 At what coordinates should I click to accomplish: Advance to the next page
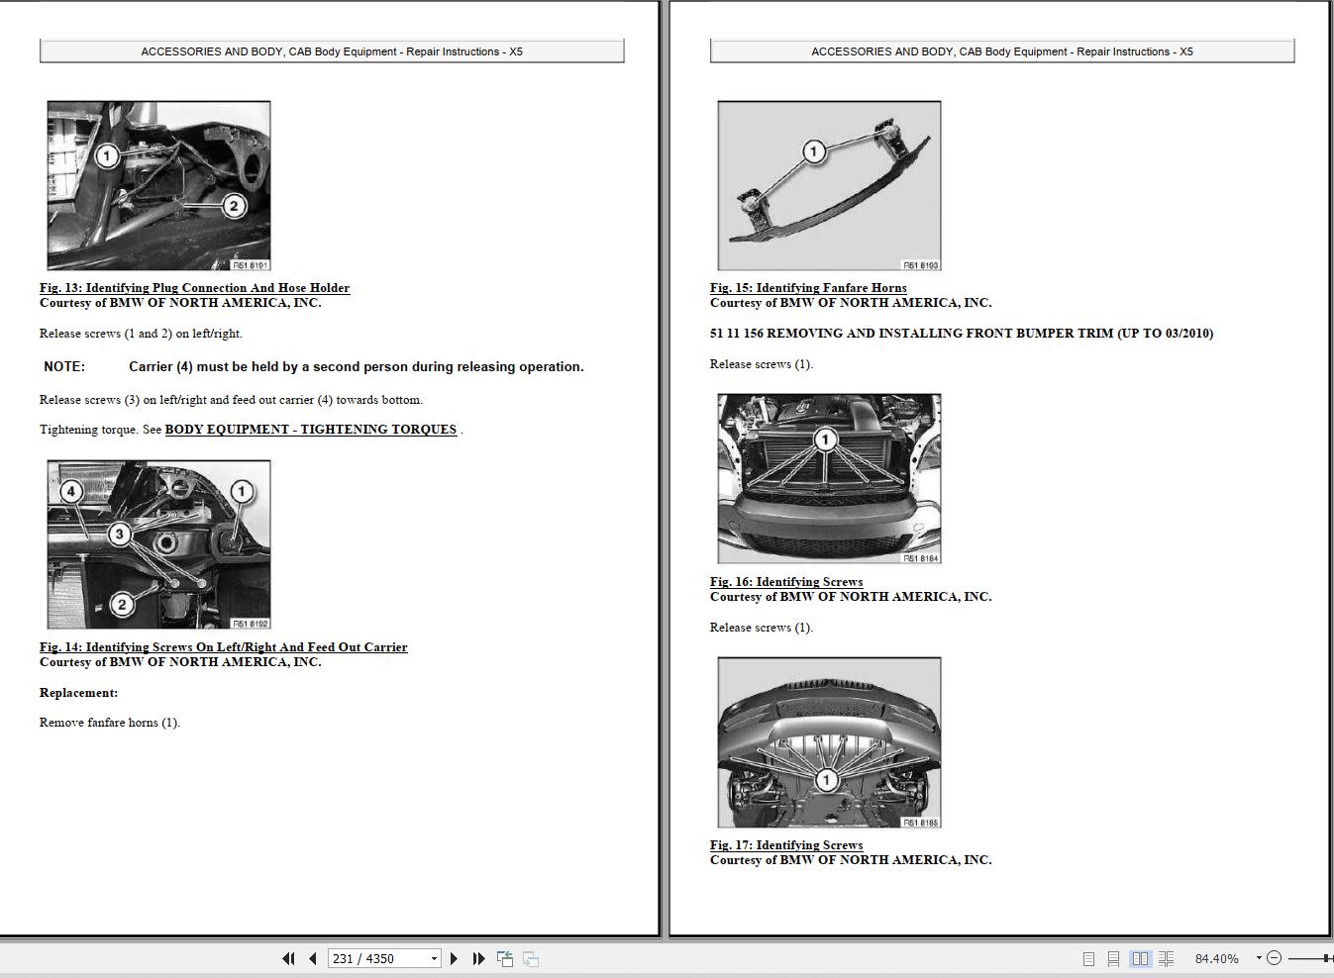[454, 958]
